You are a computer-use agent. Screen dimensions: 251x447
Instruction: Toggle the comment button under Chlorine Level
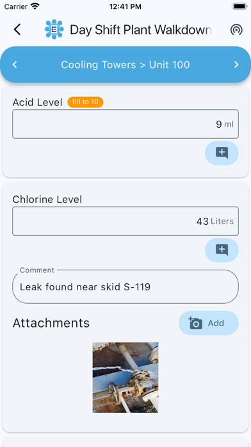point(222,250)
